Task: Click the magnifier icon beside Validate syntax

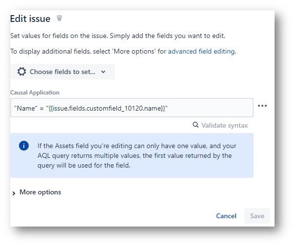Action: click(196, 125)
